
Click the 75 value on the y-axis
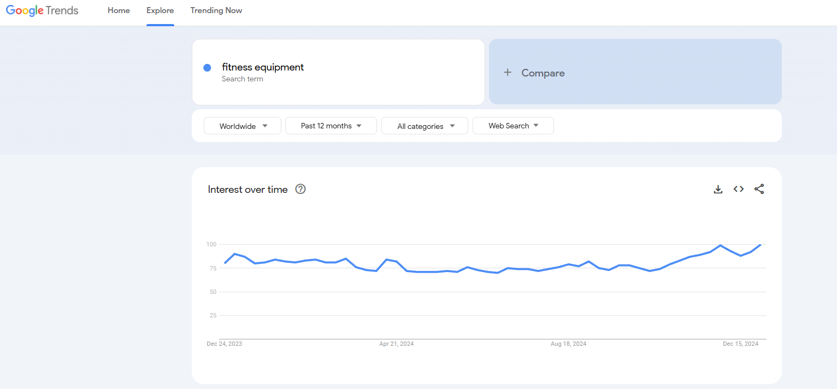click(213, 268)
